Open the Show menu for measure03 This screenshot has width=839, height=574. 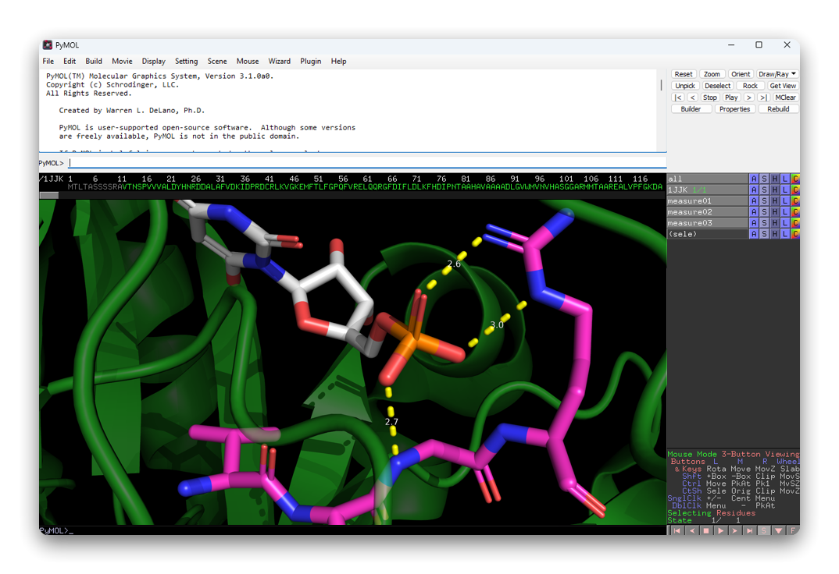(x=764, y=222)
